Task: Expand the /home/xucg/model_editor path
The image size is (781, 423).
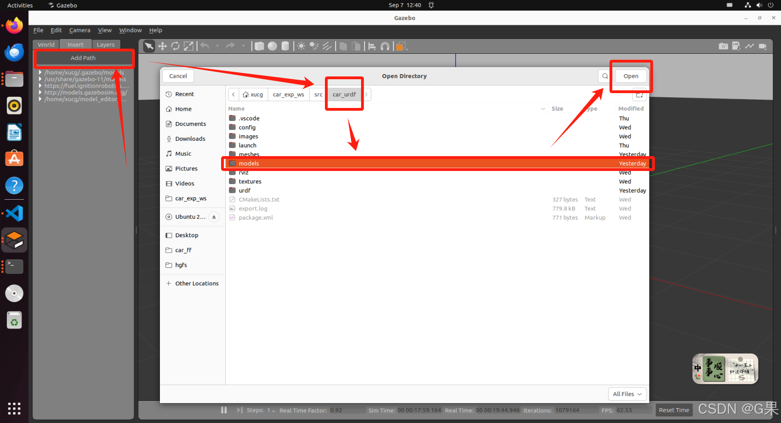Action: [40, 99]
